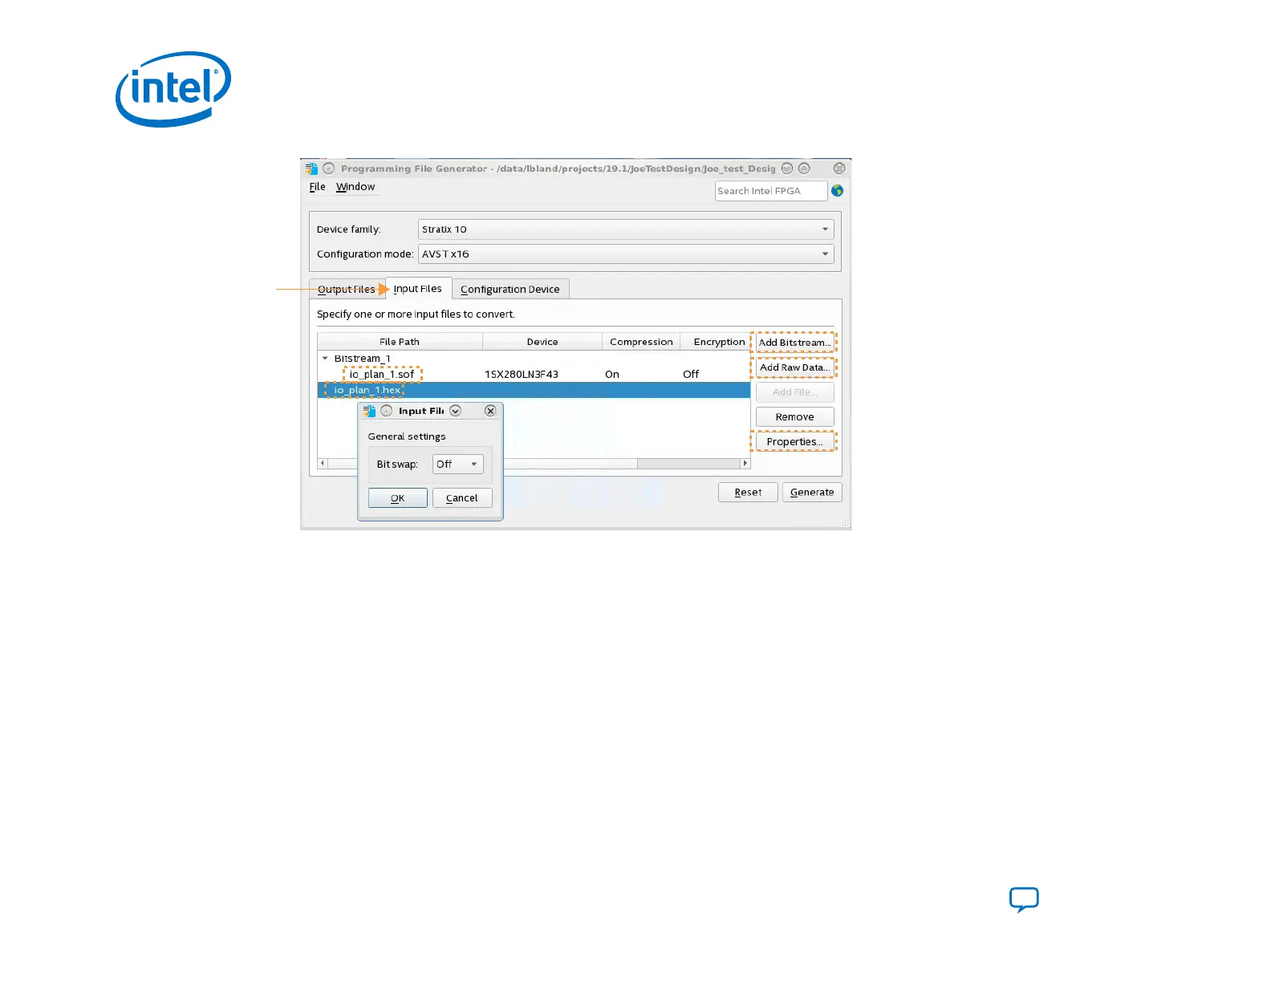1271x982 pixels.
Task: Close the Programming File Generator window
Action: 839,168
